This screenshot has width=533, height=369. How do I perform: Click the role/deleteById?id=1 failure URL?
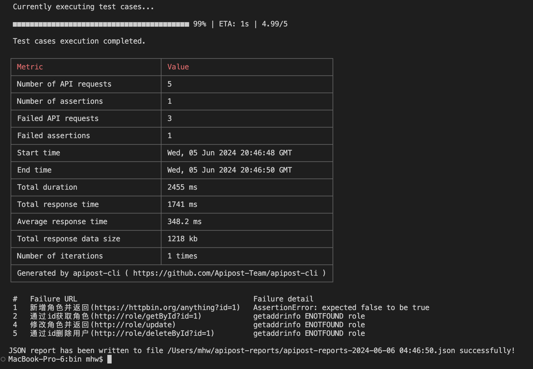pos(154,333)
